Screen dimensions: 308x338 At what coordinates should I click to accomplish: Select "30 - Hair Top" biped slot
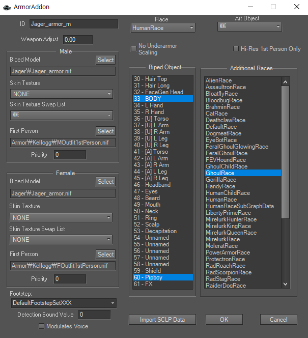coord(163,79)
